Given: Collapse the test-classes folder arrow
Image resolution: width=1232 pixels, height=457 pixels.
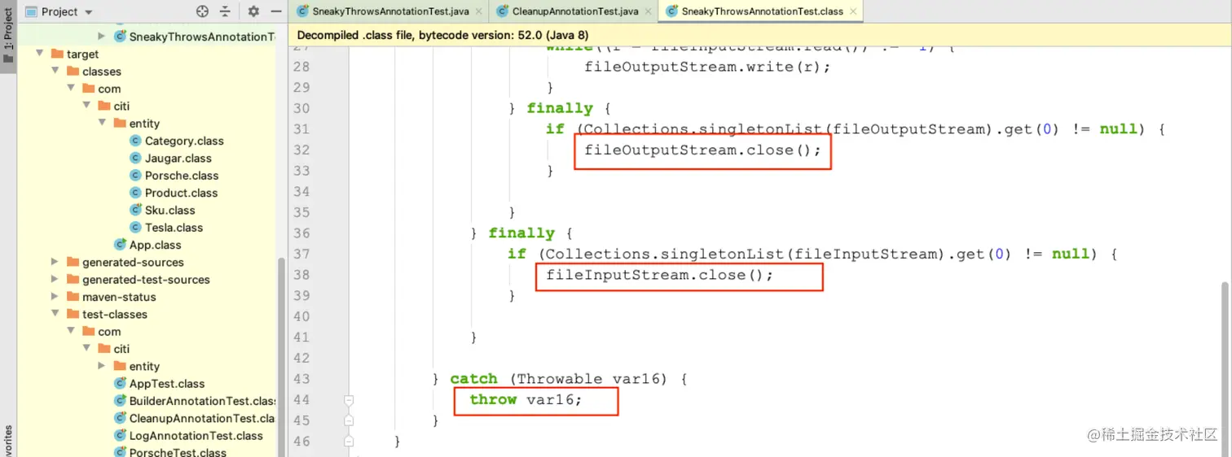Looking at the screenshot, I should click(55, 314).
